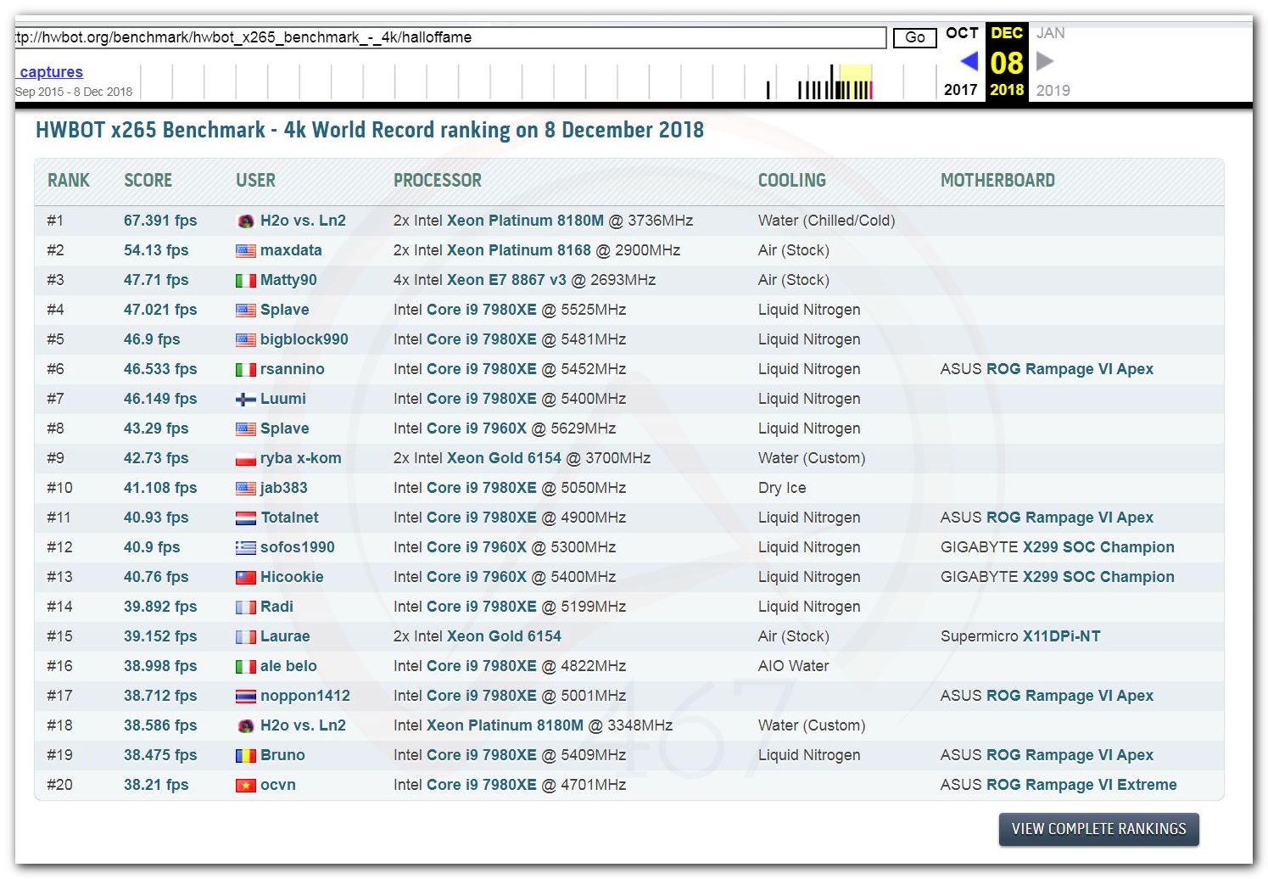Viewport: 1268px width, 879px height.
Task: Click the avatar icon beside rank #1 H2o vs. Ln2
Action: tap(245, 221)
